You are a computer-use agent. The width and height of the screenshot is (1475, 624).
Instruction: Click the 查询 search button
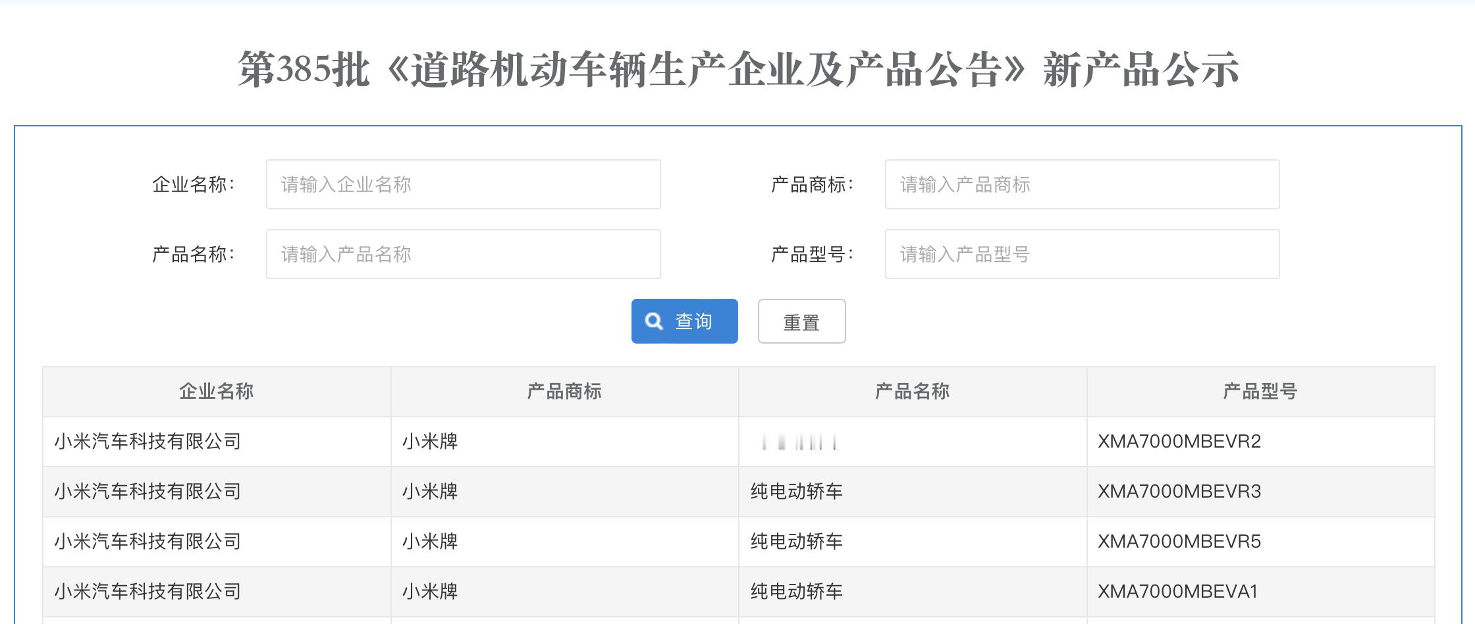point(684,321)
